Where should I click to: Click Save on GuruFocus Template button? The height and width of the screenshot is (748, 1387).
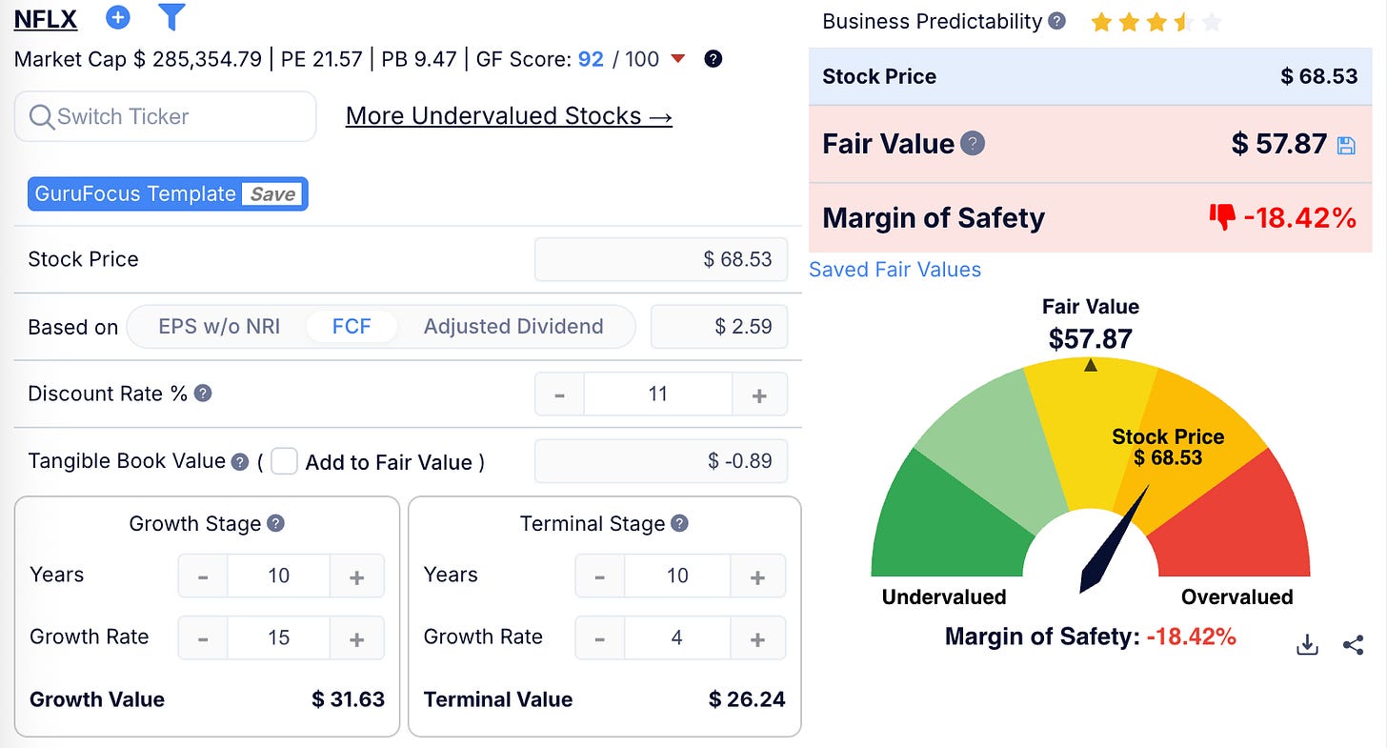tap(272, 194)
